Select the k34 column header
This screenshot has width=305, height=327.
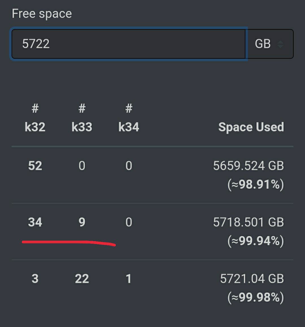[x=129, y=127]
